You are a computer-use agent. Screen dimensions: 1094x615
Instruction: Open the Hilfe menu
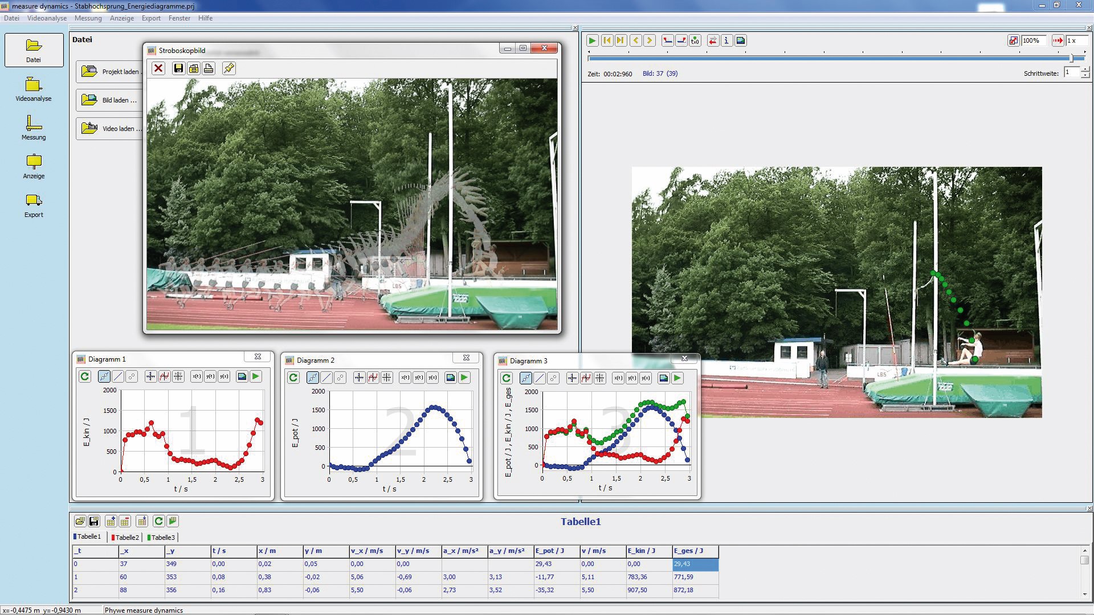[205, 18]
